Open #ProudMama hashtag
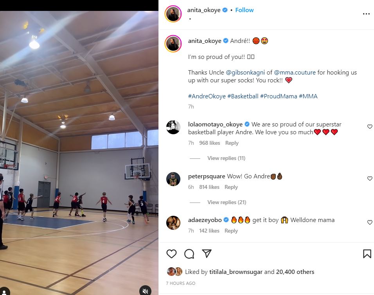 [x=279, y=96]
